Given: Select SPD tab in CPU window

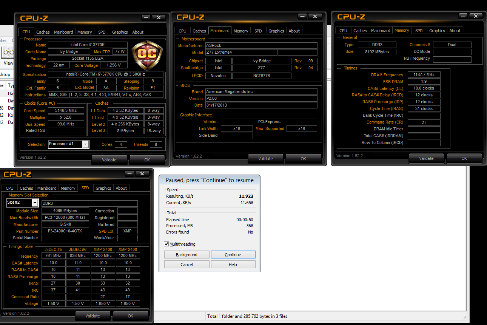Looking at the screenshot, I should coord(102,32).
